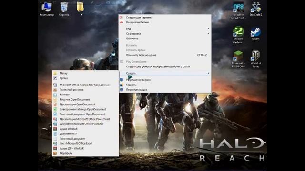This screenshot has width=305, height=171.
Task: Click the Сортировка menu entry
Action: click(x=165, y=34)
